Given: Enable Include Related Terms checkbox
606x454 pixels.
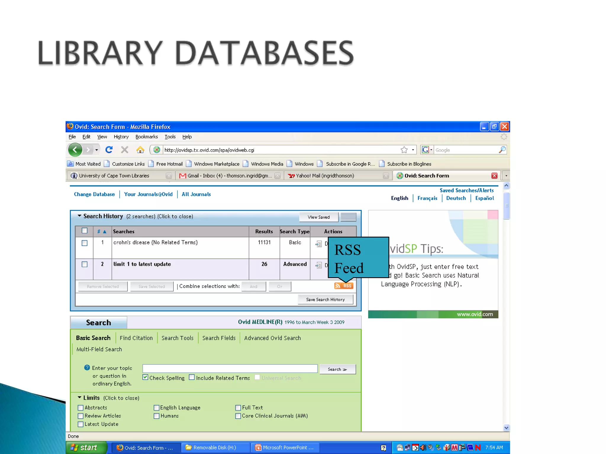Looking at the screenshot, I should coord(192,377).
